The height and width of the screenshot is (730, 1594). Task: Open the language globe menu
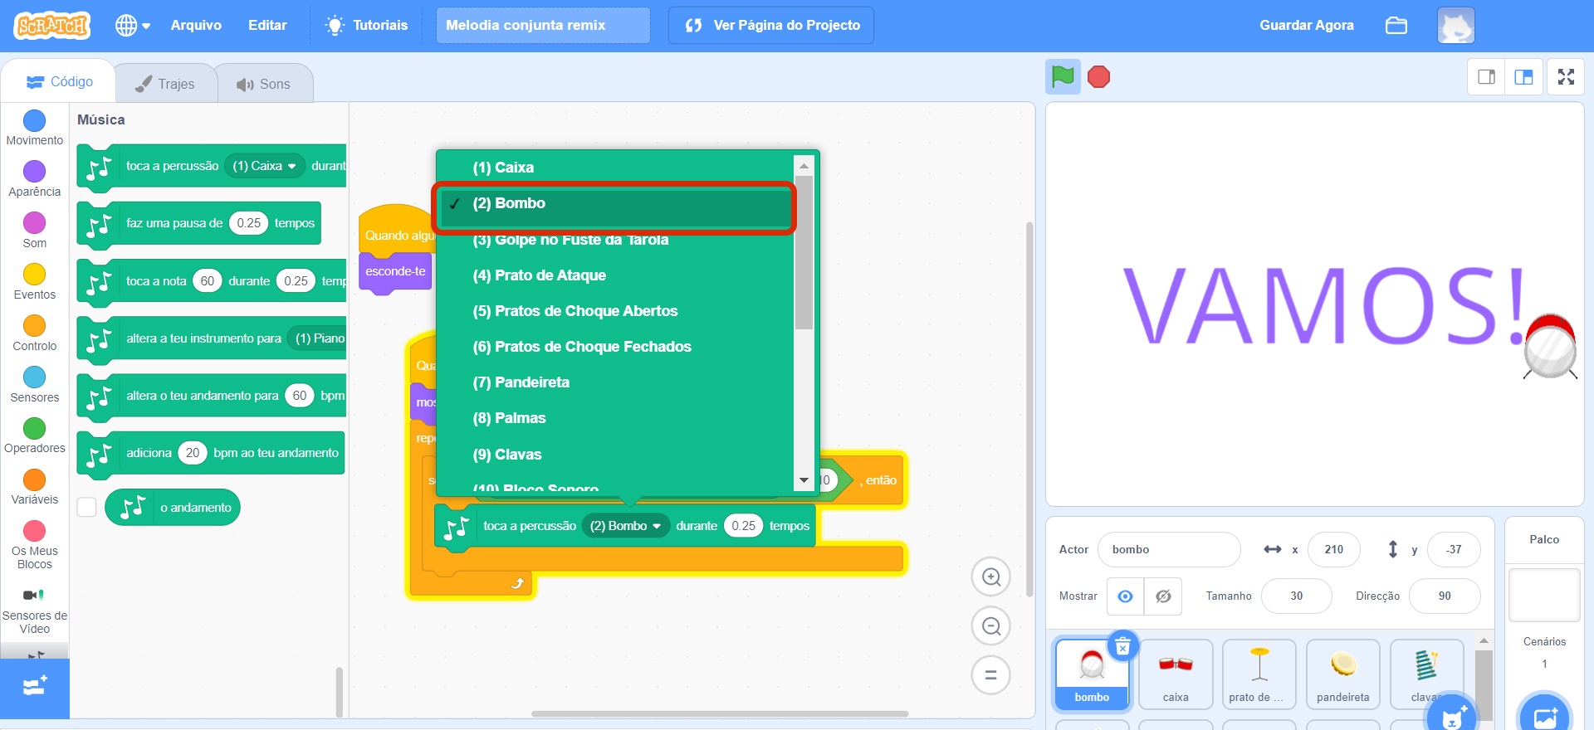pos(133,26)
